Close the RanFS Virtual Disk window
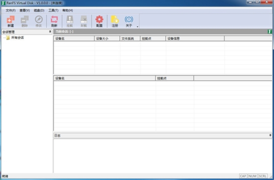This screenshot has width=274, height=180. pos(267,2)
